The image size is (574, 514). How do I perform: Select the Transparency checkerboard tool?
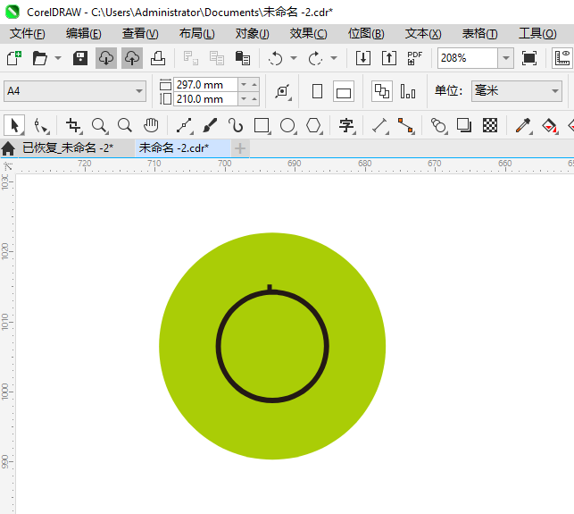coord(490,126)
